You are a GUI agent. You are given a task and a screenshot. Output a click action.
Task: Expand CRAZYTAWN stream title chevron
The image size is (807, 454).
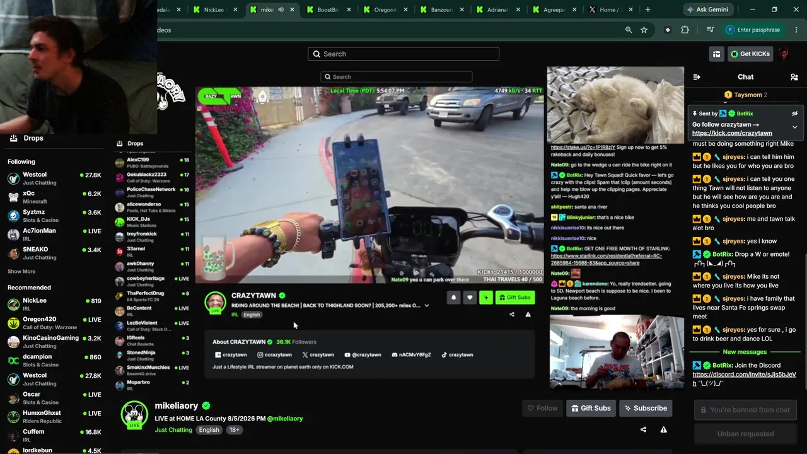click(x=427, y=306)
